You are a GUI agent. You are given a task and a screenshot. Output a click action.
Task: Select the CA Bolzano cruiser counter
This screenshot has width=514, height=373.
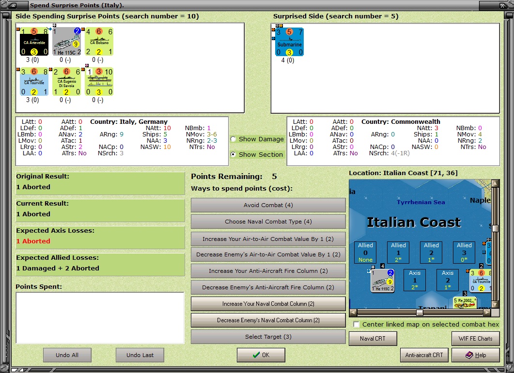(99, 42)
